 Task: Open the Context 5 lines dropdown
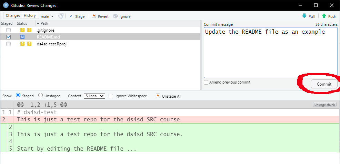pos(94,96)
